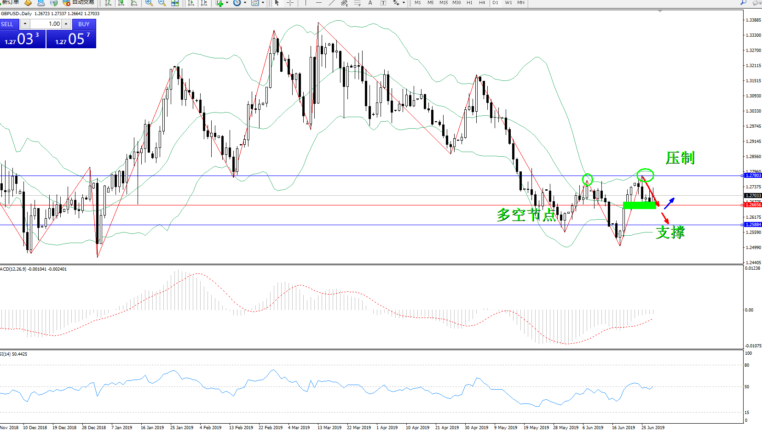Expand the Templates dropdown arrow

coord(263,2)
